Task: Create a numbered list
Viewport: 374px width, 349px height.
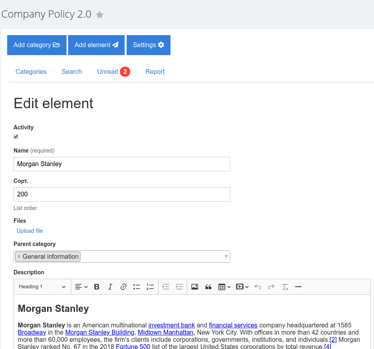Action: (150, 287)
